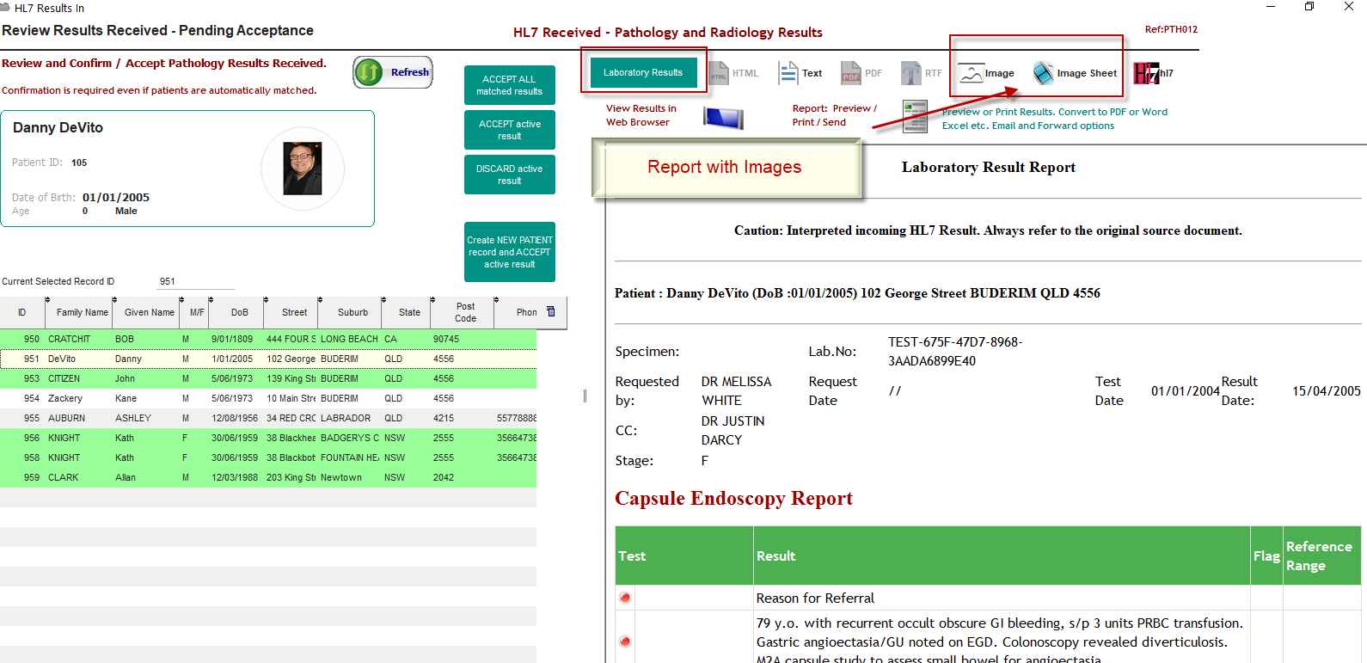Click red marker beside Reason for Referral
Image resolution: width=1367 pixels, height=663 pixels.
(x=625, y=598)
